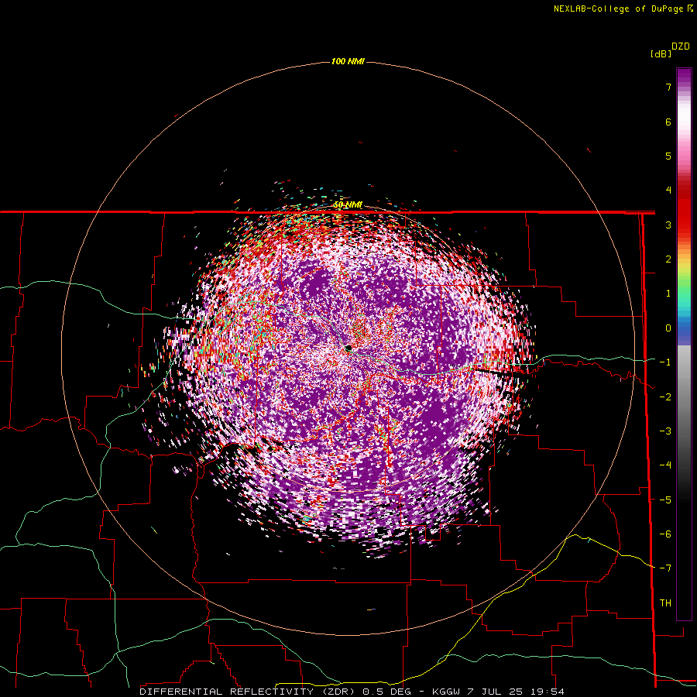
Task: Click the -7 value on ZDR scale
Action: [x=665, y=568]
